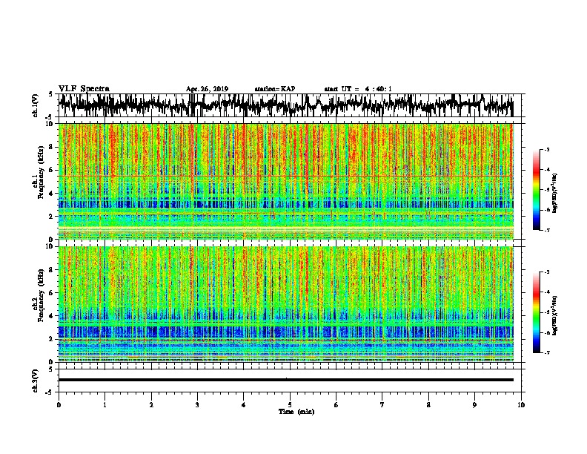Click time axis tick label "2"
Viewport: 587px width, 454px height.
pyautogui.click(x=151, y=405)
